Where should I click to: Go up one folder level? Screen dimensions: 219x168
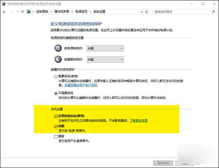click(23, 12)
